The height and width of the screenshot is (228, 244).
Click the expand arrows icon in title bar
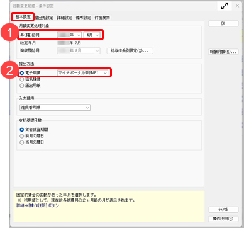pos(225,6)
